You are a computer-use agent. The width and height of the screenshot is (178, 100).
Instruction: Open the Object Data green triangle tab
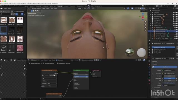(149, 77)
